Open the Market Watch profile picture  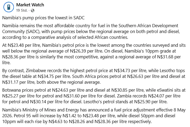point(9,7)
